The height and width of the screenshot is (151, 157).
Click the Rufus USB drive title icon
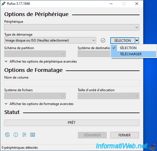(x=3, y=4)
